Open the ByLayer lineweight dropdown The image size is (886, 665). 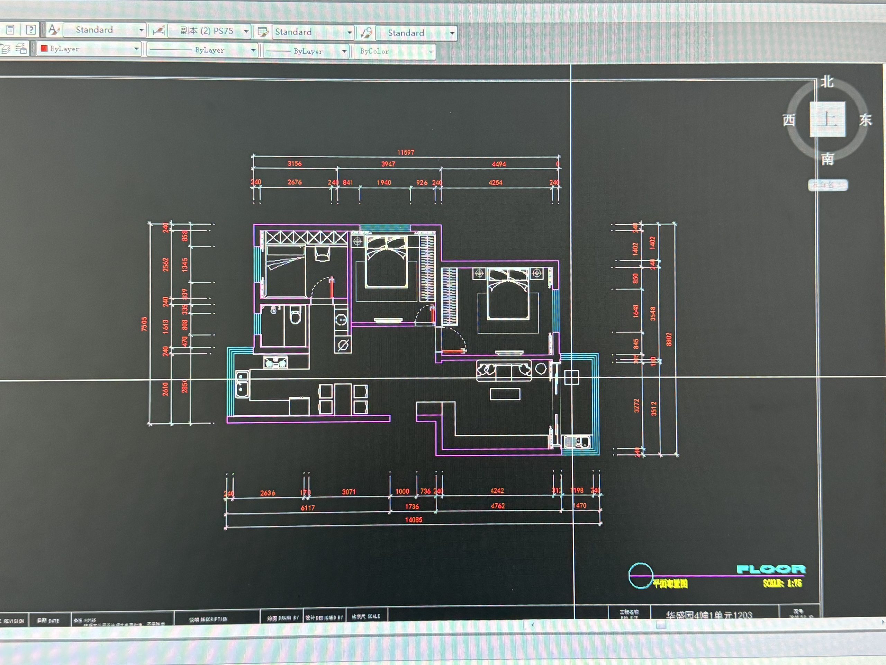344,51
